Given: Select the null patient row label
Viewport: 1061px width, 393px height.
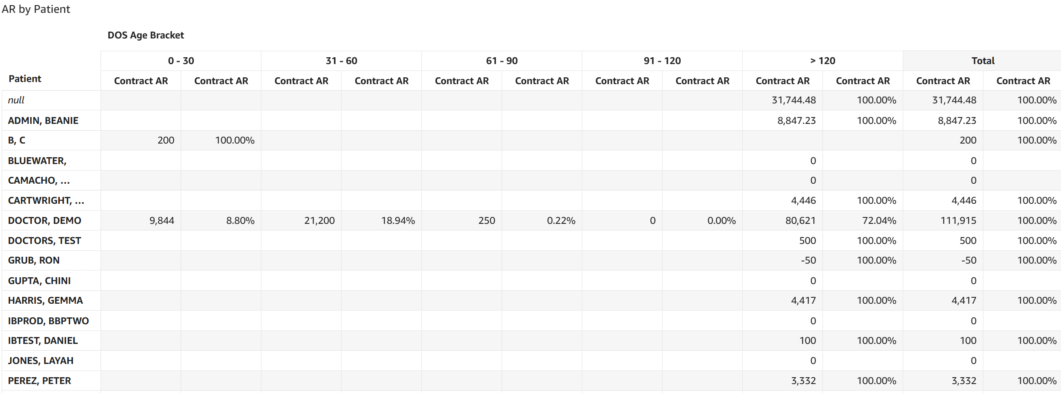Looking at the screenshot, I should click(16, 100).
